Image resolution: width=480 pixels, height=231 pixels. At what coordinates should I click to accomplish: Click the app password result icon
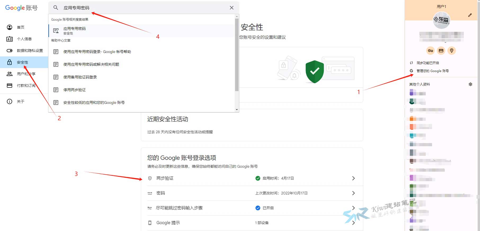(56, 31)
